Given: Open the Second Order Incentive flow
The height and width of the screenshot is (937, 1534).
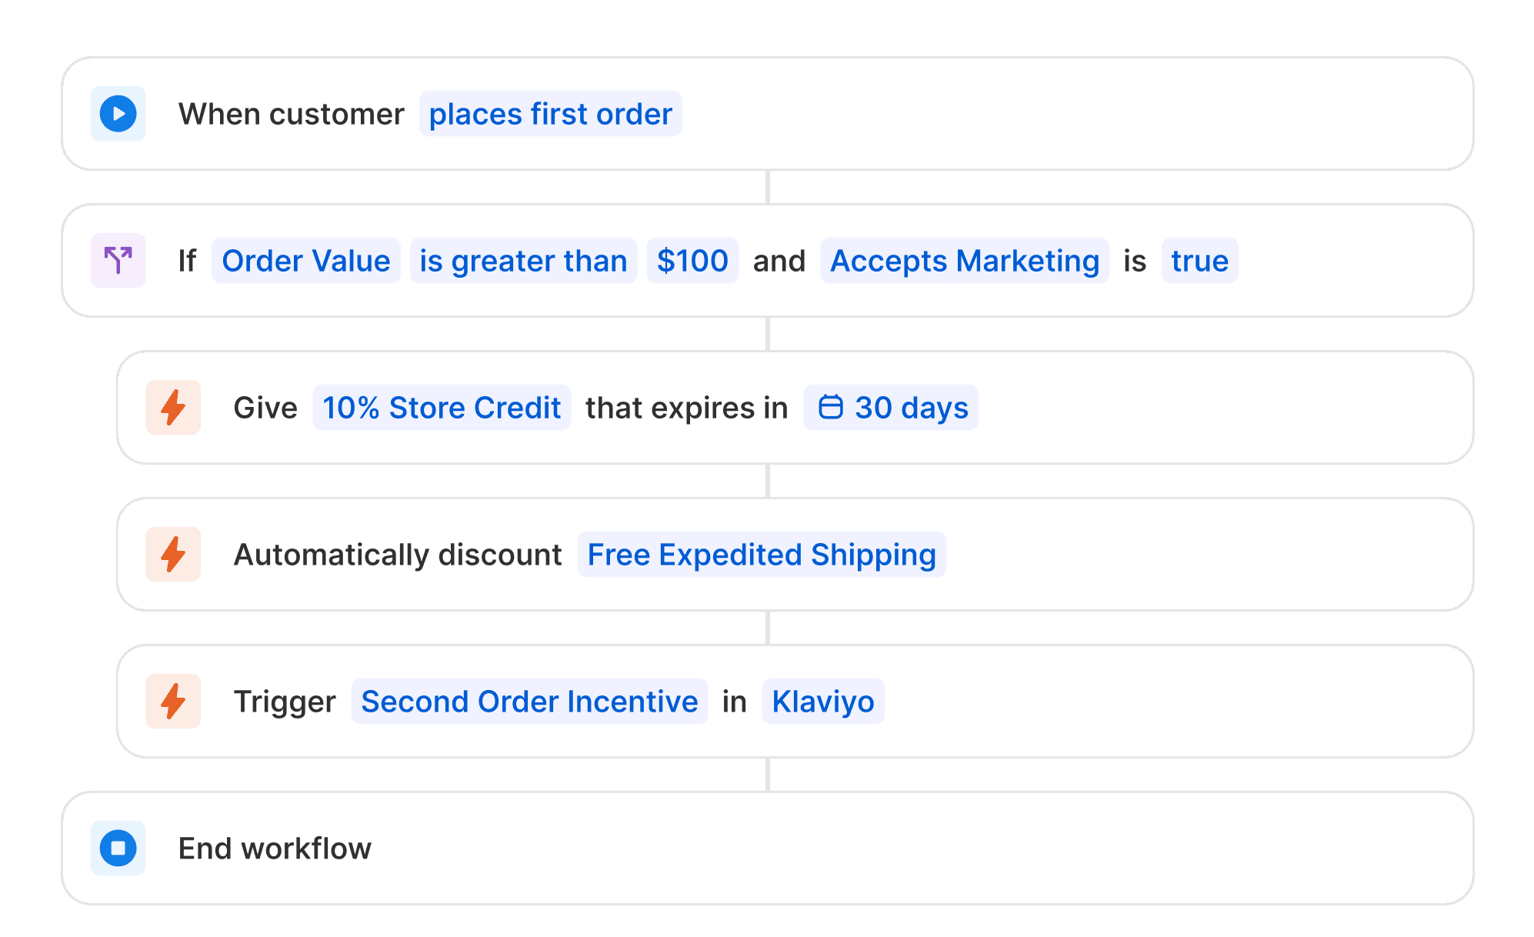Looking at the screenshot, I should (529, 701).
